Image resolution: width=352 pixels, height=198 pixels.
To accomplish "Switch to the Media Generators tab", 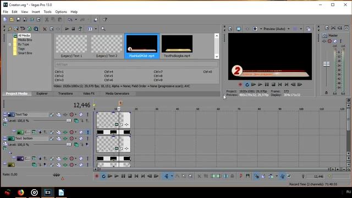I will click(117, 94).
